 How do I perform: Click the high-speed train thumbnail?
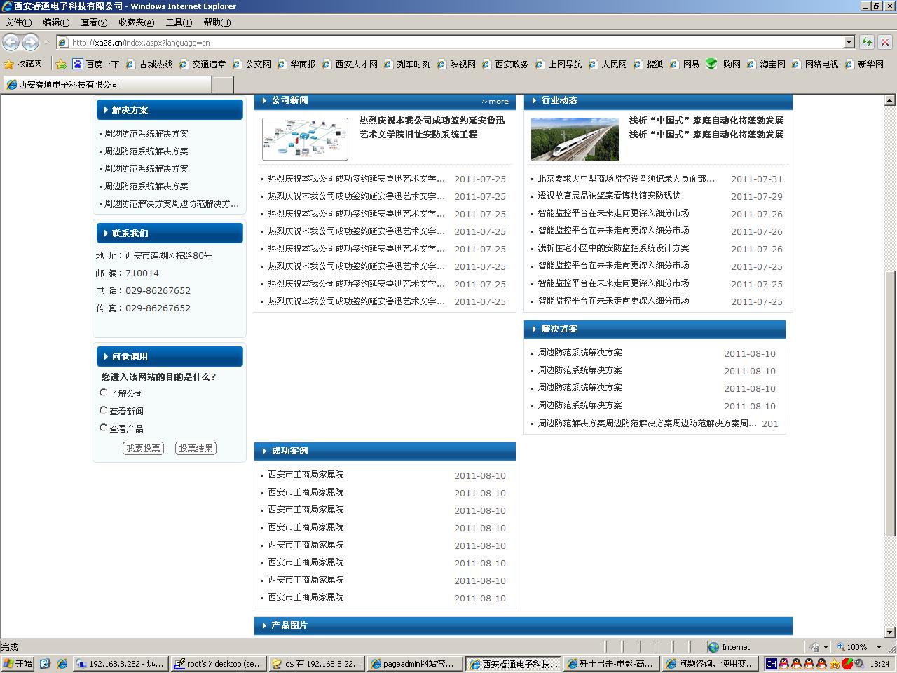pos(575,139)
